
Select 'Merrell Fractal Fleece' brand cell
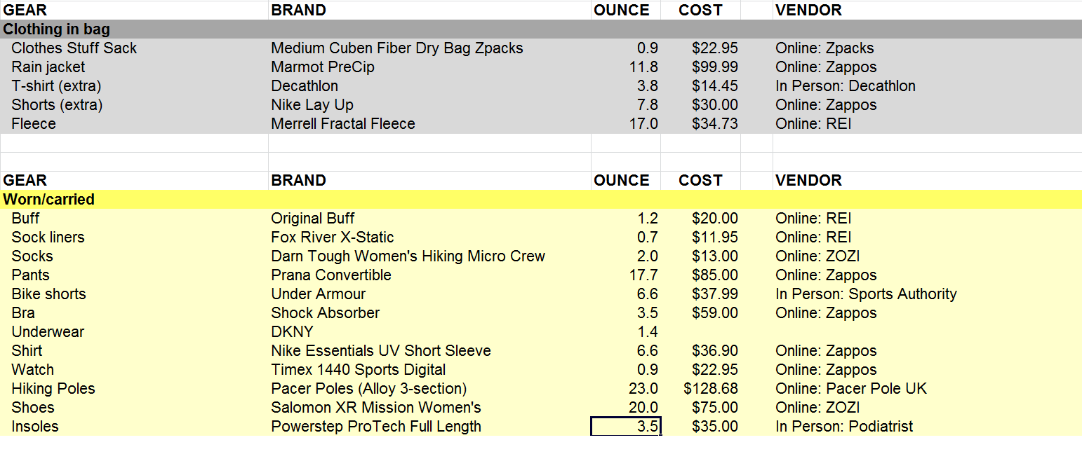343,124
